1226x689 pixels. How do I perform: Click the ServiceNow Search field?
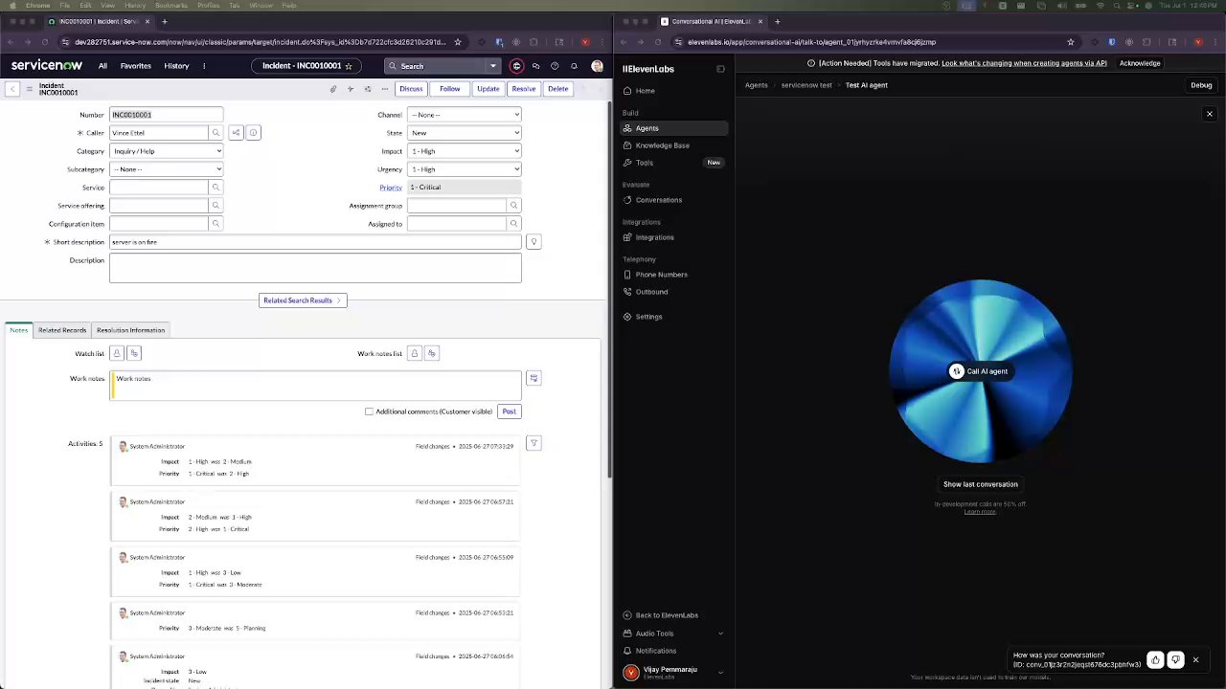pos(436,66)
